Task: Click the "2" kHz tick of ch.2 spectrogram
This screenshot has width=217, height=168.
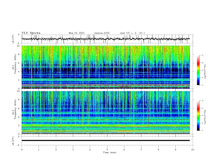Action: point(19,125)
